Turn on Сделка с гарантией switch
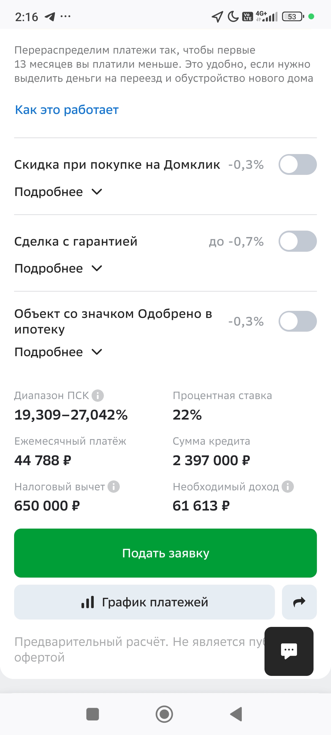 click(297, 241)
